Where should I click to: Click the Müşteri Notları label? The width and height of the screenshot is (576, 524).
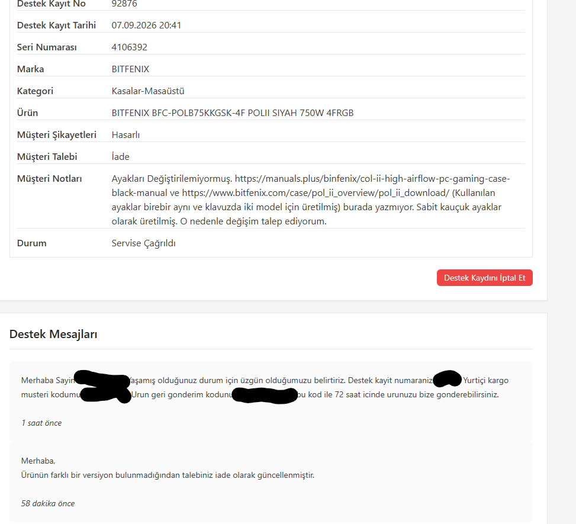pos(49,179)
